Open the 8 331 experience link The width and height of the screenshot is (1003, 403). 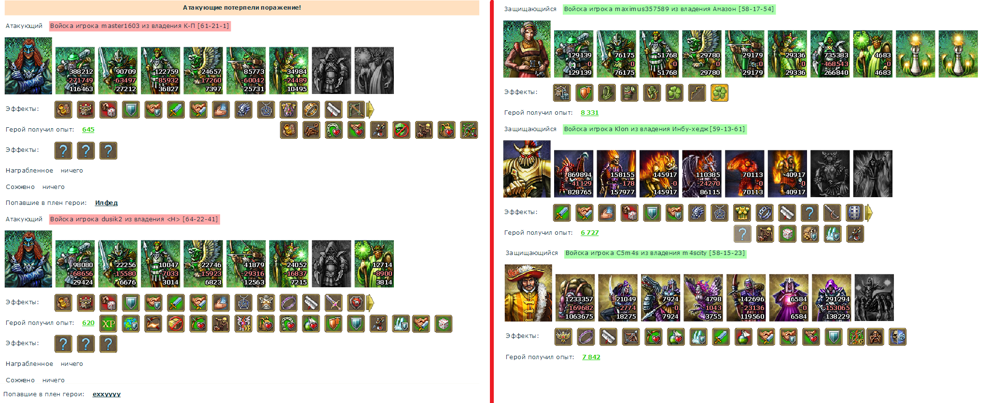pos(589,113)
